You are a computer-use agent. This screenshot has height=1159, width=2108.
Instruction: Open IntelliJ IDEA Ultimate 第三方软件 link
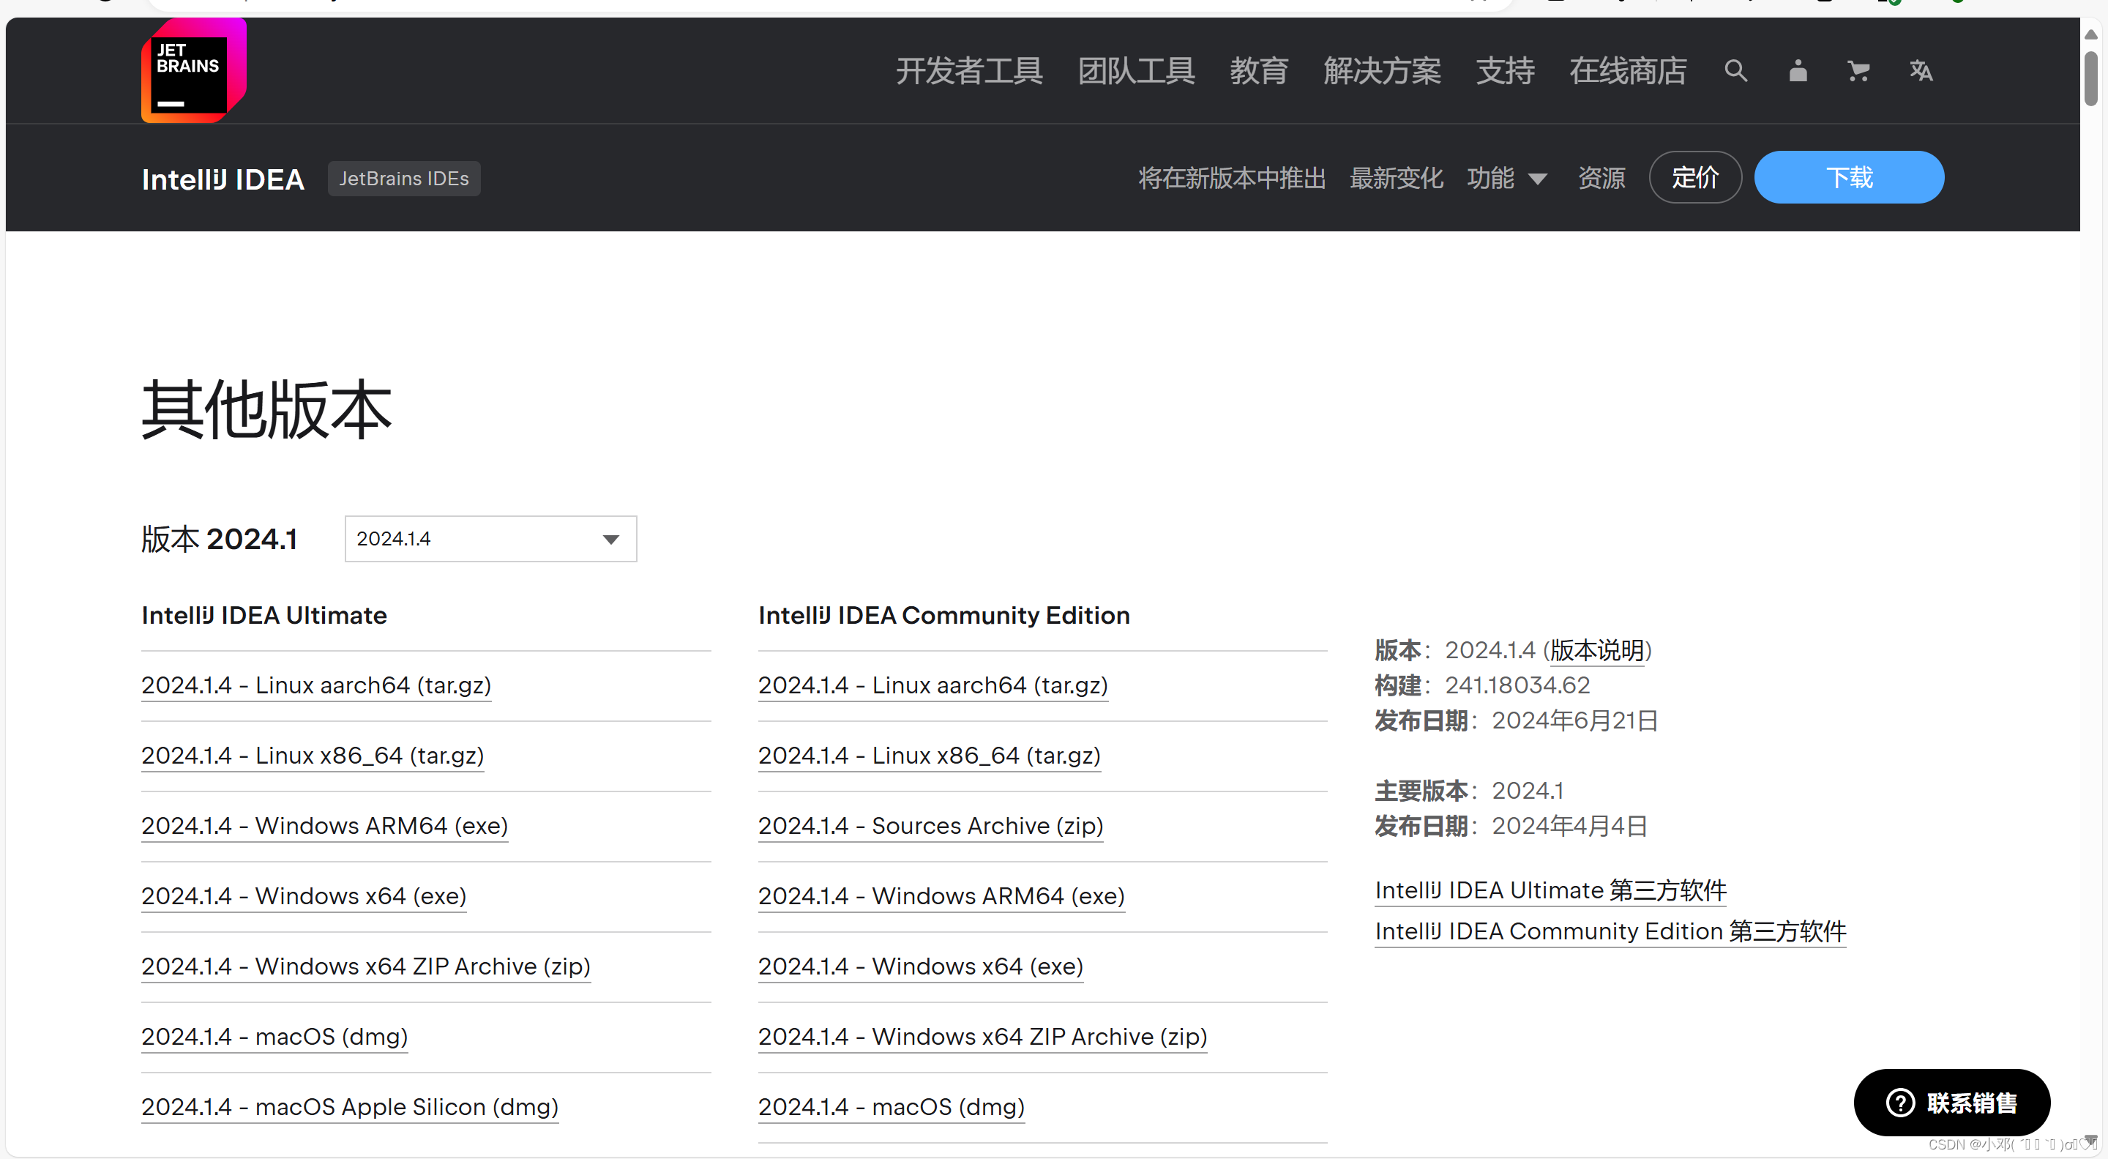point(1550,890)
